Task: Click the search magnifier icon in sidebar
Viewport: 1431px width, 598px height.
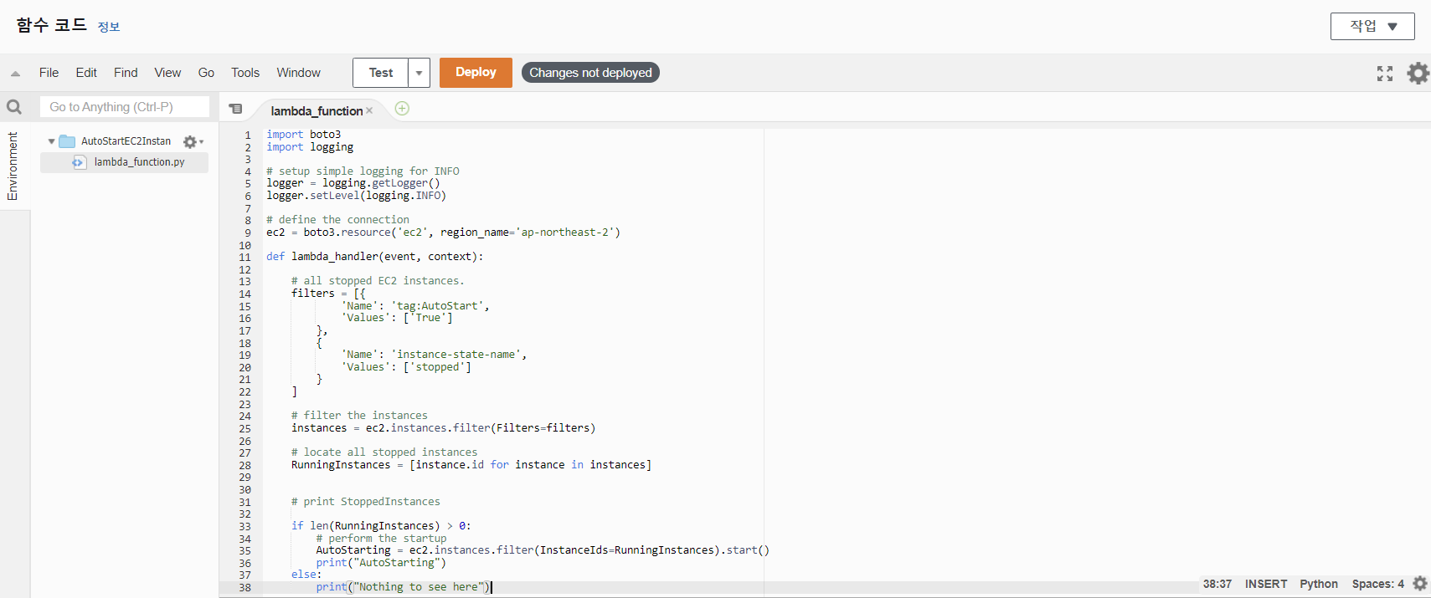Action: coord(14,107)
